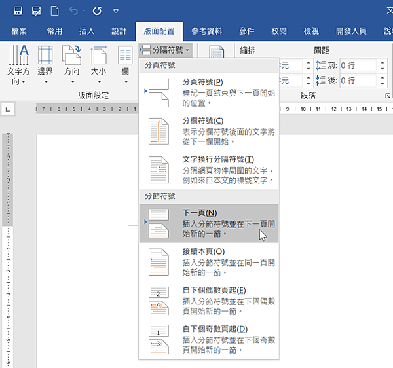Click the 後 spacing after stepper arrows
This screenshot has width=393, height=368.
pyautogui.click(x=381, y=81)
